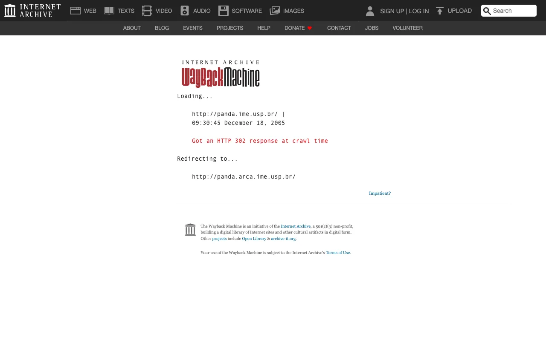Click LOG IN to sign in
The height and width of the screenshot is (341, 546).
(419, 11)
